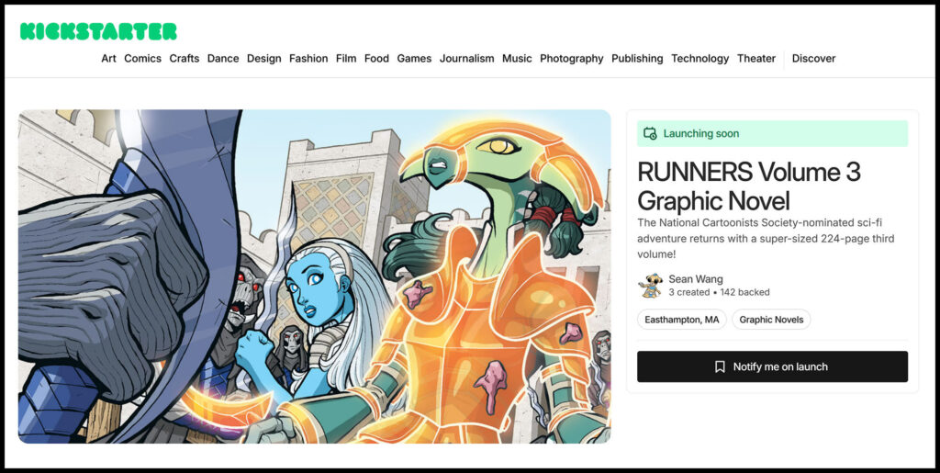Browse the Design category
Screen dimensions: 940x473
point(263,58)
